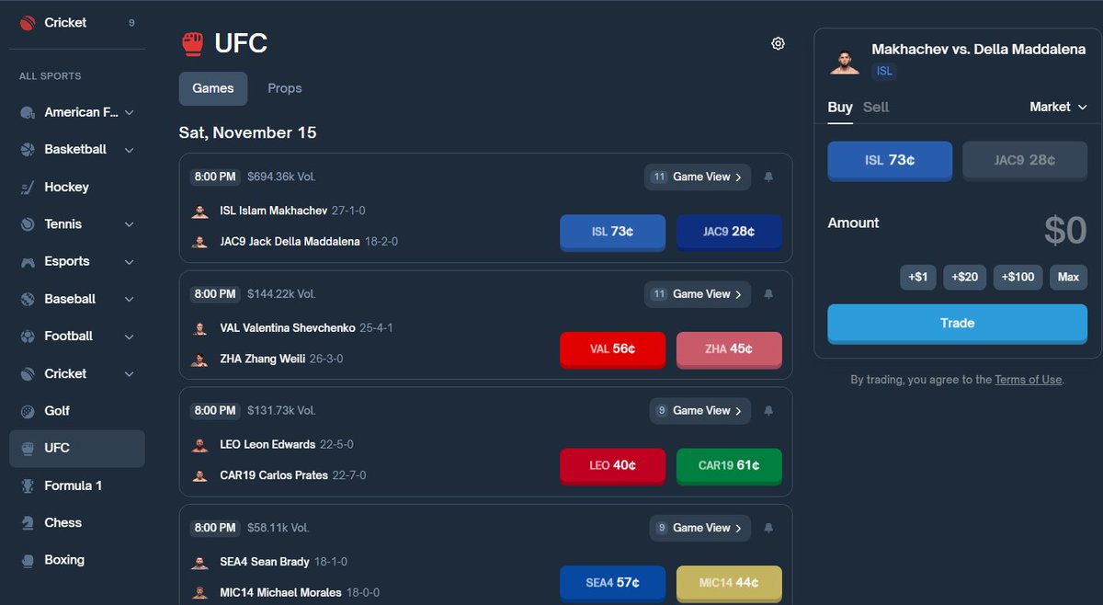This screenshot has height=605, width=1103.
Task: Expand the Cricket submenu chevron under All Sports
Action: 129,374
